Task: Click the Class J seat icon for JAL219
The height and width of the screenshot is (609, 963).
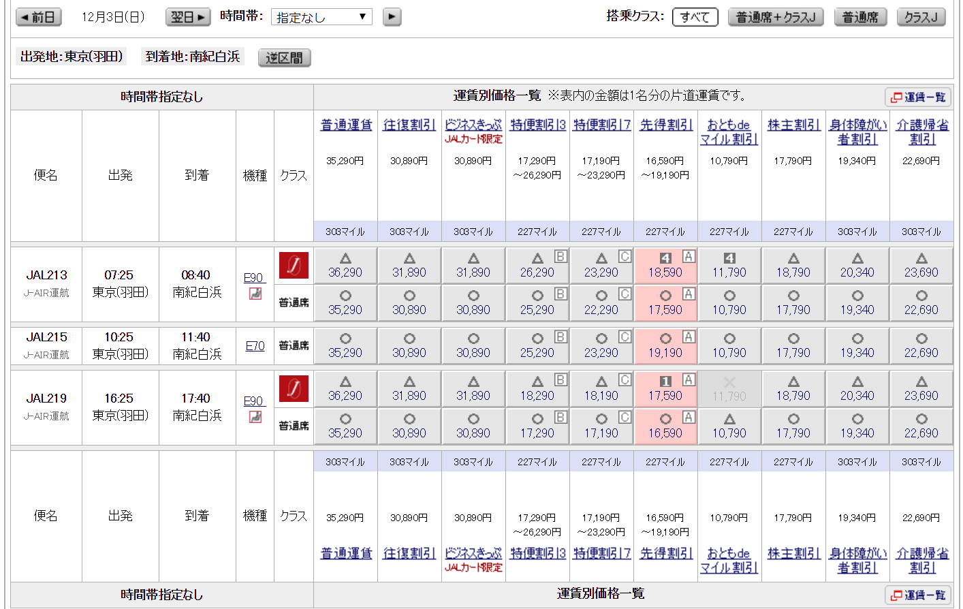Action: [294, 388]
